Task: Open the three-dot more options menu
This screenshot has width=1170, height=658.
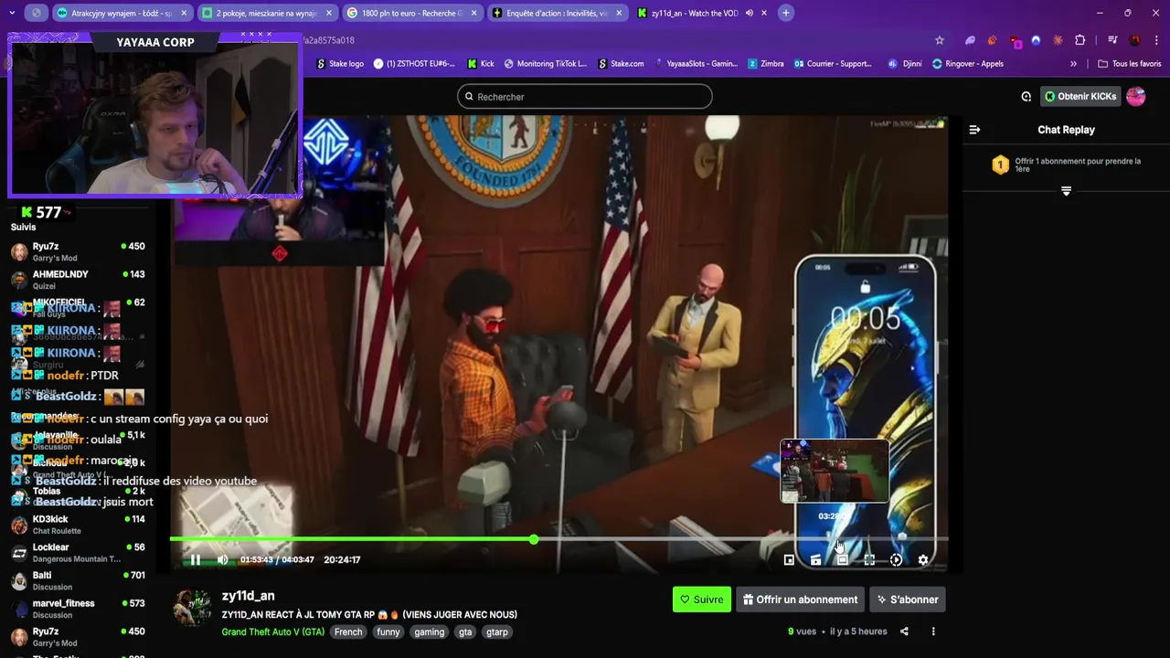Action: (x=933, y=631)
